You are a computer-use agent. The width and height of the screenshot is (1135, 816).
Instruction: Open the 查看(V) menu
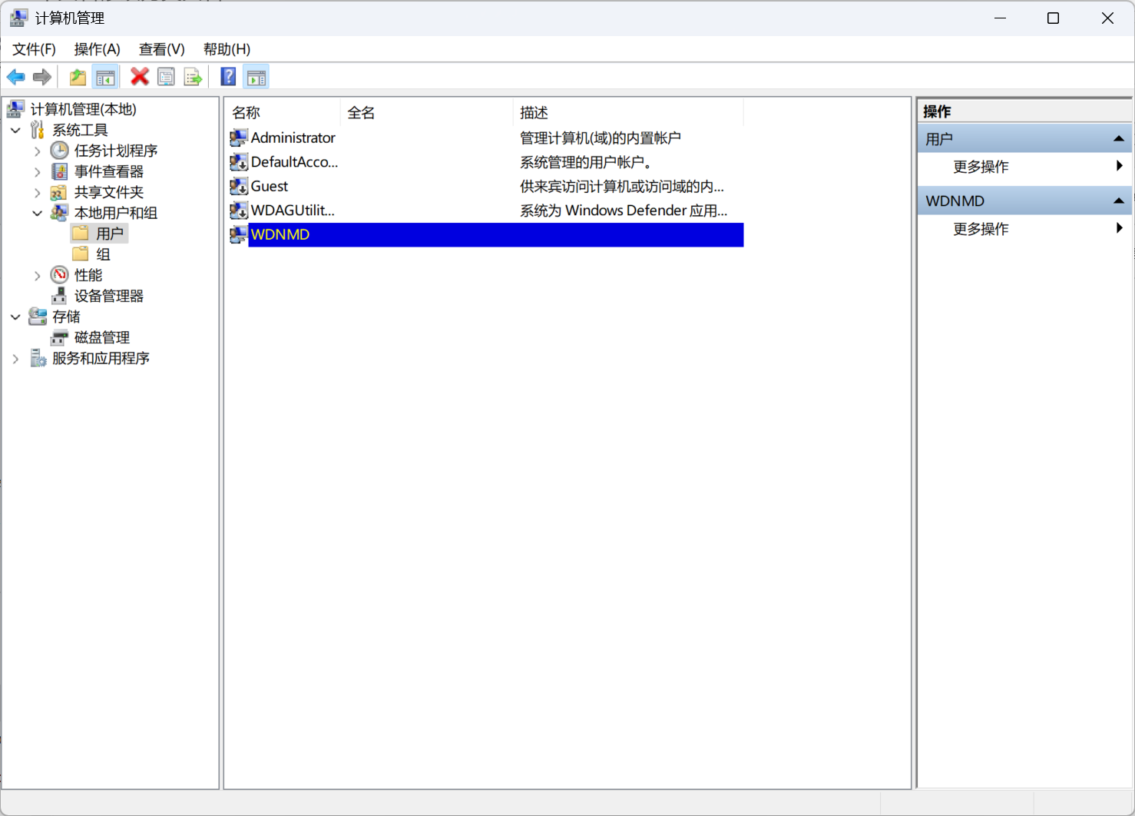pos(161,49)
